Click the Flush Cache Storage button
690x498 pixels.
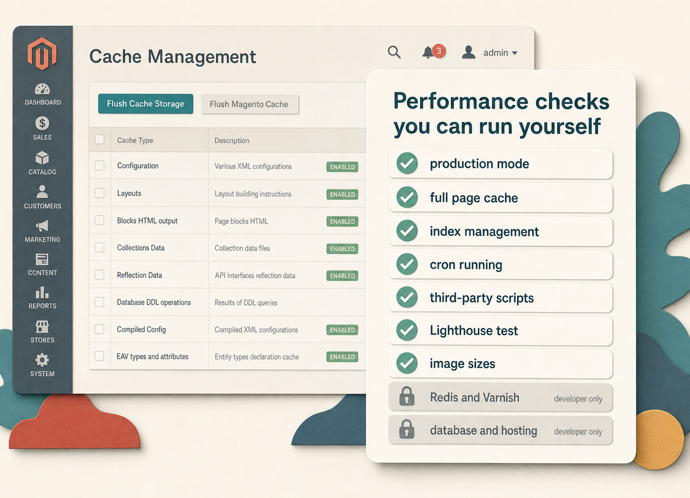tap(146, 104)
